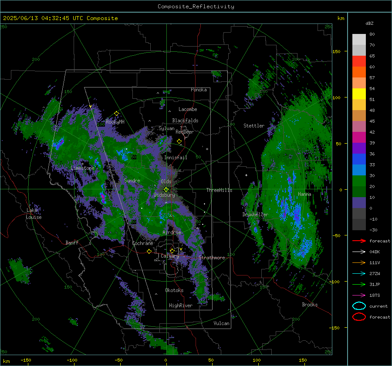Click the cyan 'current' ellipse icon
Screen dimensions: 392x366
coord(359,306)
